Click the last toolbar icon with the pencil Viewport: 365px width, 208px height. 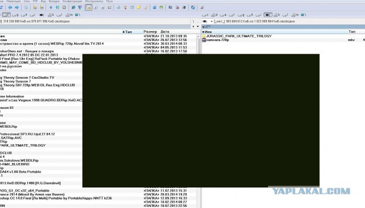pyautogui.click(x=202, y=7)
